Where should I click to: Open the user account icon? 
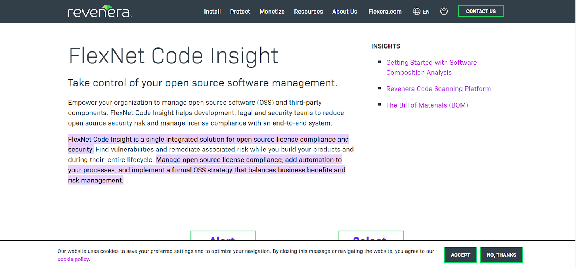coord(444,12)
